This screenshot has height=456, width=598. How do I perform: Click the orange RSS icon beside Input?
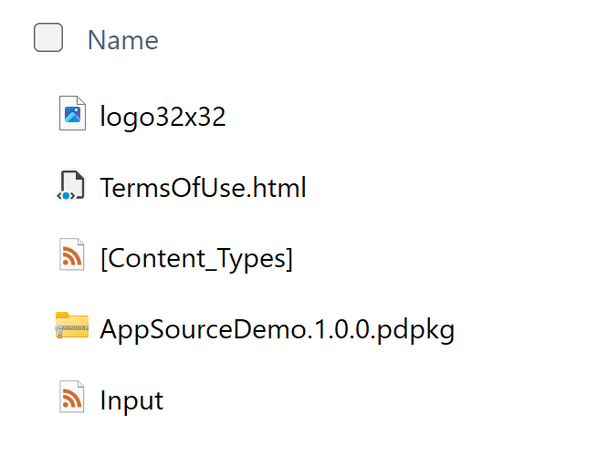[x=72, y=398]
